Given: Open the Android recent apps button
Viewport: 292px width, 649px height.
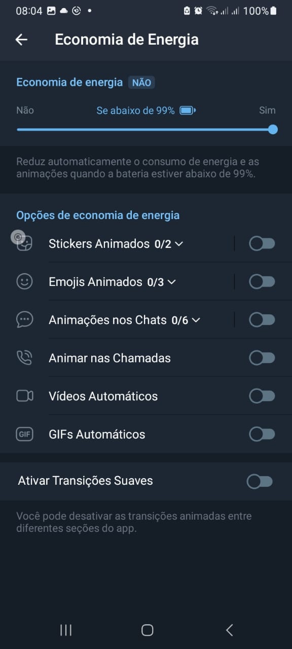Looking at the screenshot, I should 66,630.
